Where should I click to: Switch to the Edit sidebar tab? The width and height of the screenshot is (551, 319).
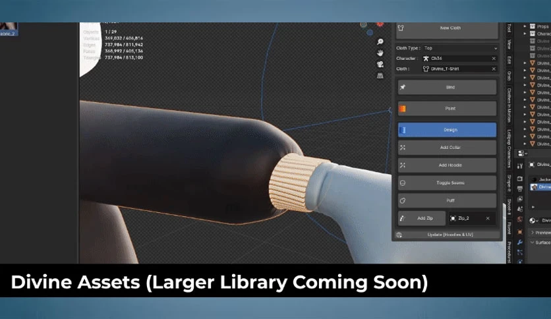pyautogui.click(x=509, y=60)
